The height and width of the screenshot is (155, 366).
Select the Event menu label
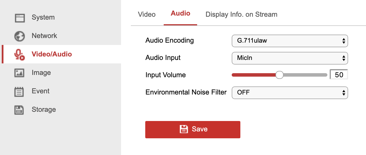(41, 91)
